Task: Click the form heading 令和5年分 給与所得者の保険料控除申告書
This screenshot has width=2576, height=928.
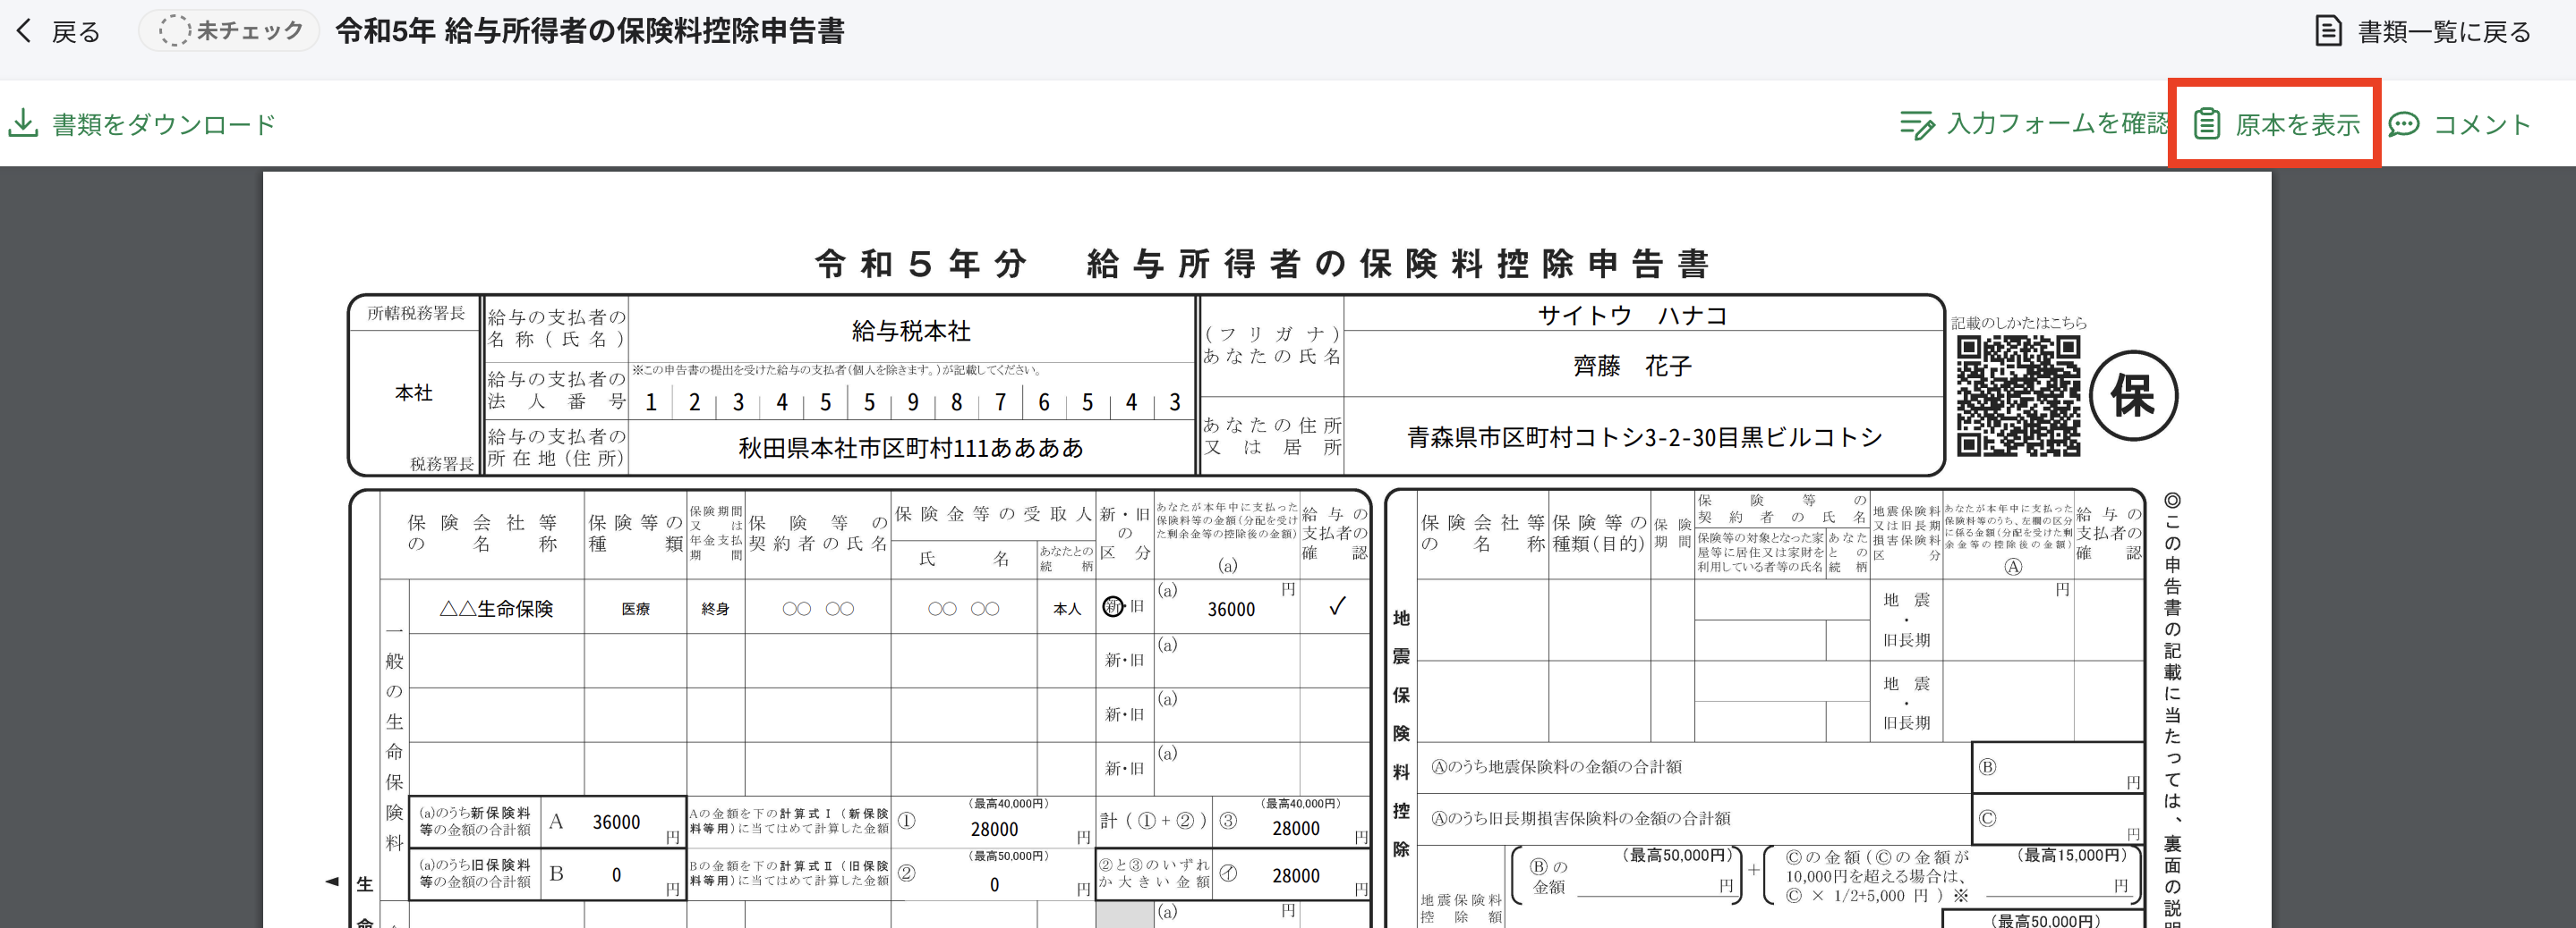Action: click(x=1262, y=264)
